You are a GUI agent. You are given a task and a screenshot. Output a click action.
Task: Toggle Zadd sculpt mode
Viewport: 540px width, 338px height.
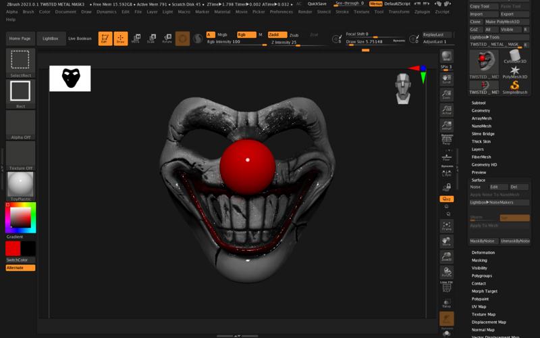click(x=277, y=35)
